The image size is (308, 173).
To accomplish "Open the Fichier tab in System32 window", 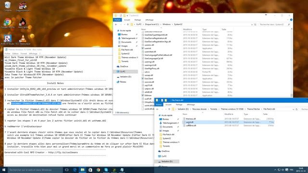I will click(117, 20).
